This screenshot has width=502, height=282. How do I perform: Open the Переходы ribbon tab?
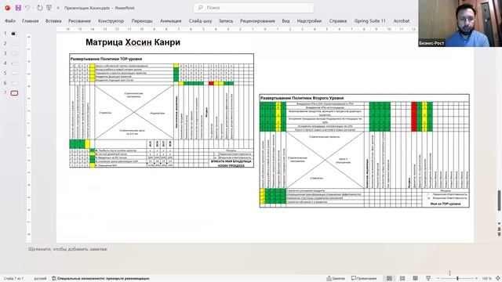(142, 21)
